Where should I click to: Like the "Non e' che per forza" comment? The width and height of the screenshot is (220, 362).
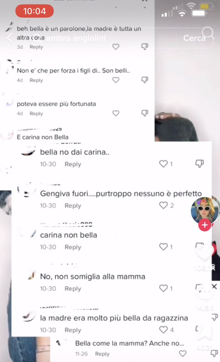[x=116, y=80]
